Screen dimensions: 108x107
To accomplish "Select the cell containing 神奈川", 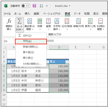I will (42, 81).
